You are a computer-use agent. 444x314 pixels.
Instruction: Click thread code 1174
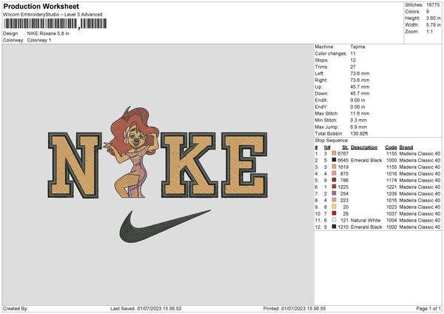391,180
